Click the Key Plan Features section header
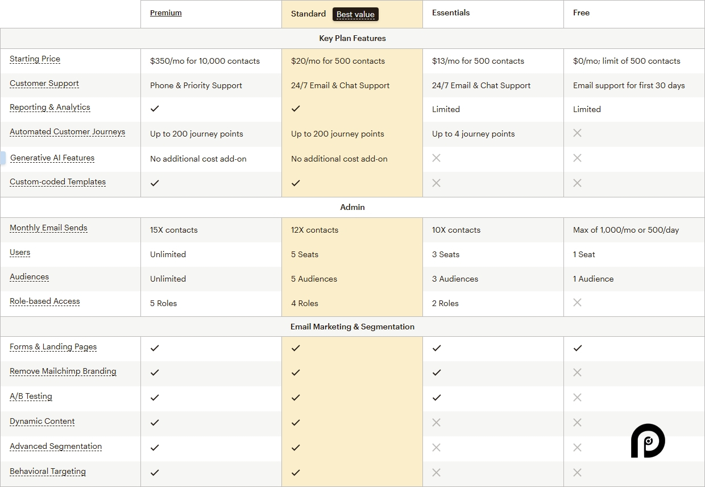The image size is (705, 487). coord(353,38)
